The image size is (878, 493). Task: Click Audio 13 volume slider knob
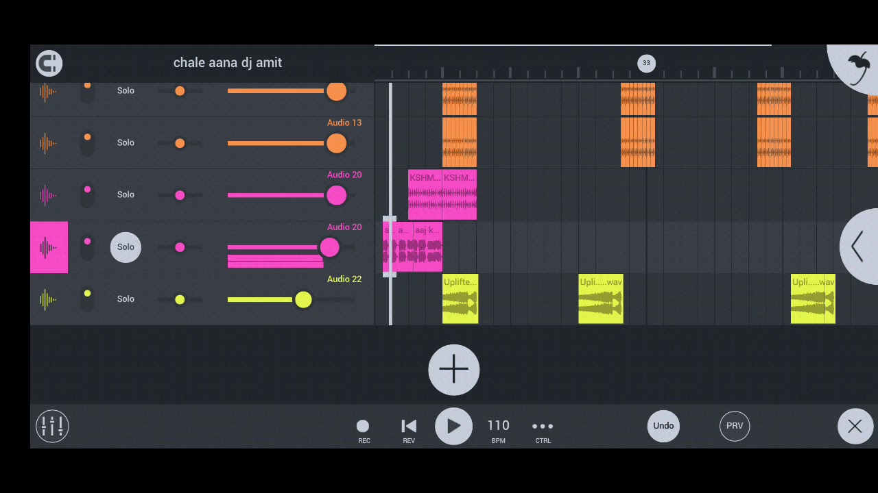pos(336,143)
